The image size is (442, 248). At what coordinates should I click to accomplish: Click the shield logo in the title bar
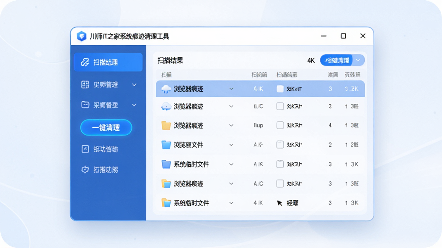(x=82, y=36)
